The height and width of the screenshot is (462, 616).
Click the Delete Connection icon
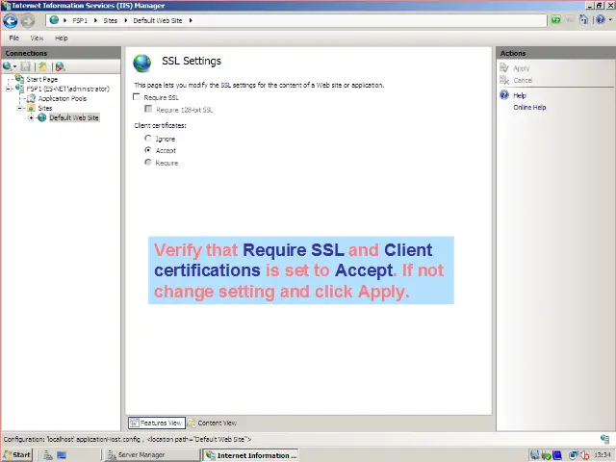(60, 66)
